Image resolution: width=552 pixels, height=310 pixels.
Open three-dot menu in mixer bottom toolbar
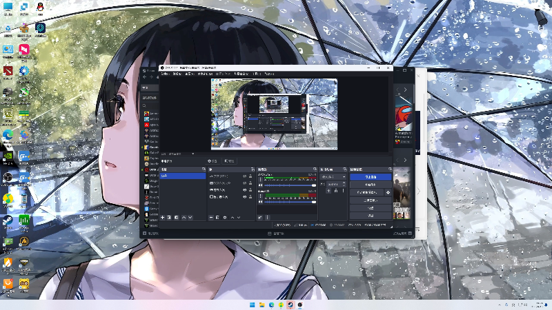point(267,218)
